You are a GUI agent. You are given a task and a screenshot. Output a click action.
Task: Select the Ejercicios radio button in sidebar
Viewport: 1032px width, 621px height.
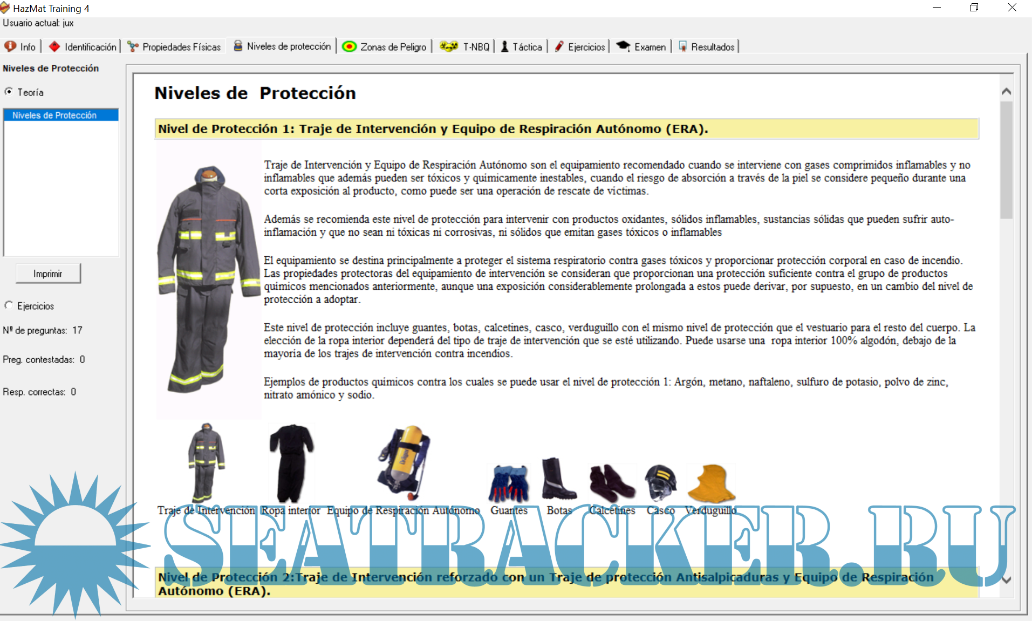tap(9, 305)
